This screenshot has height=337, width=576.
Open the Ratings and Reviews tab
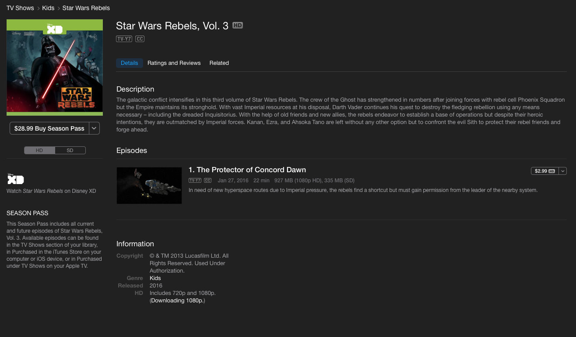174,63
